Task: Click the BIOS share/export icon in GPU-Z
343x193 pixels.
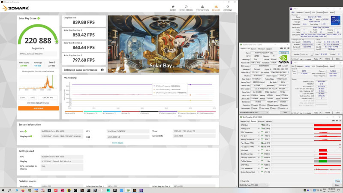Action: 280,66
